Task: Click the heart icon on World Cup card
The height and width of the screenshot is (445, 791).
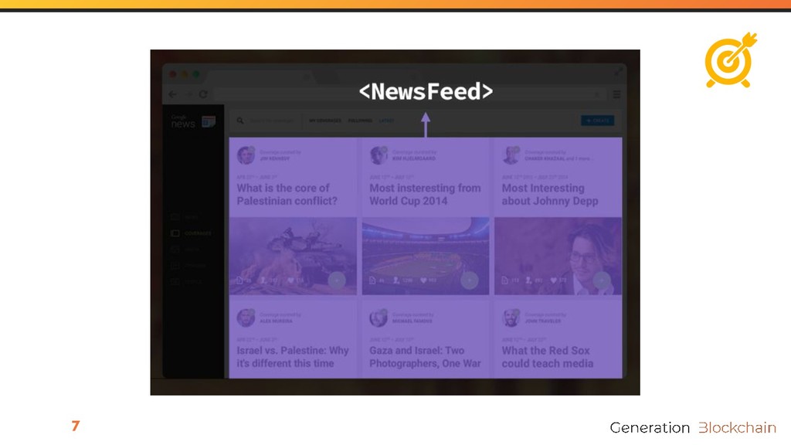Action: pos(423,280)
